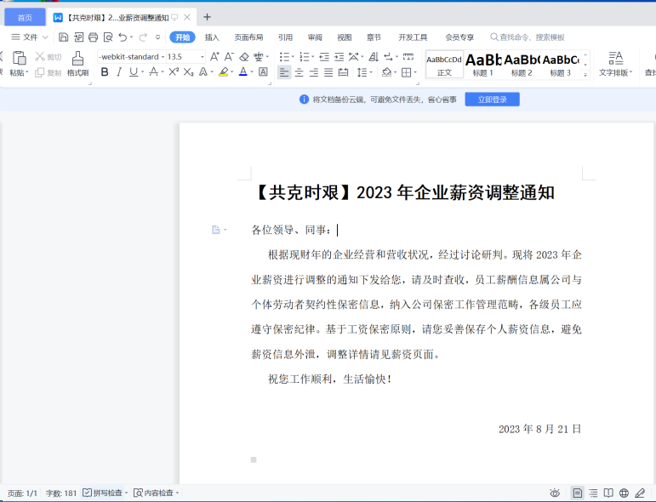Switch to web layout view globe icon
The image size is (656, 502).
coord(624,493)
